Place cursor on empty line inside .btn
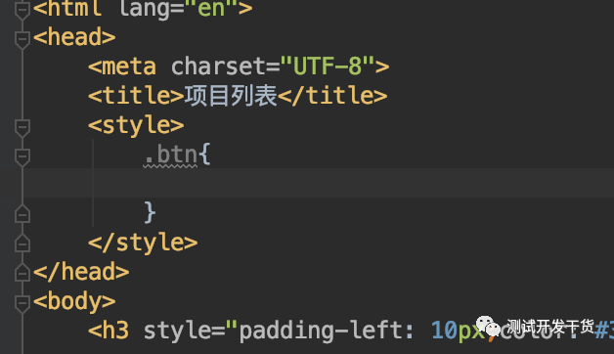This screenshot has height=354, width=614. [x=318, y=183]
